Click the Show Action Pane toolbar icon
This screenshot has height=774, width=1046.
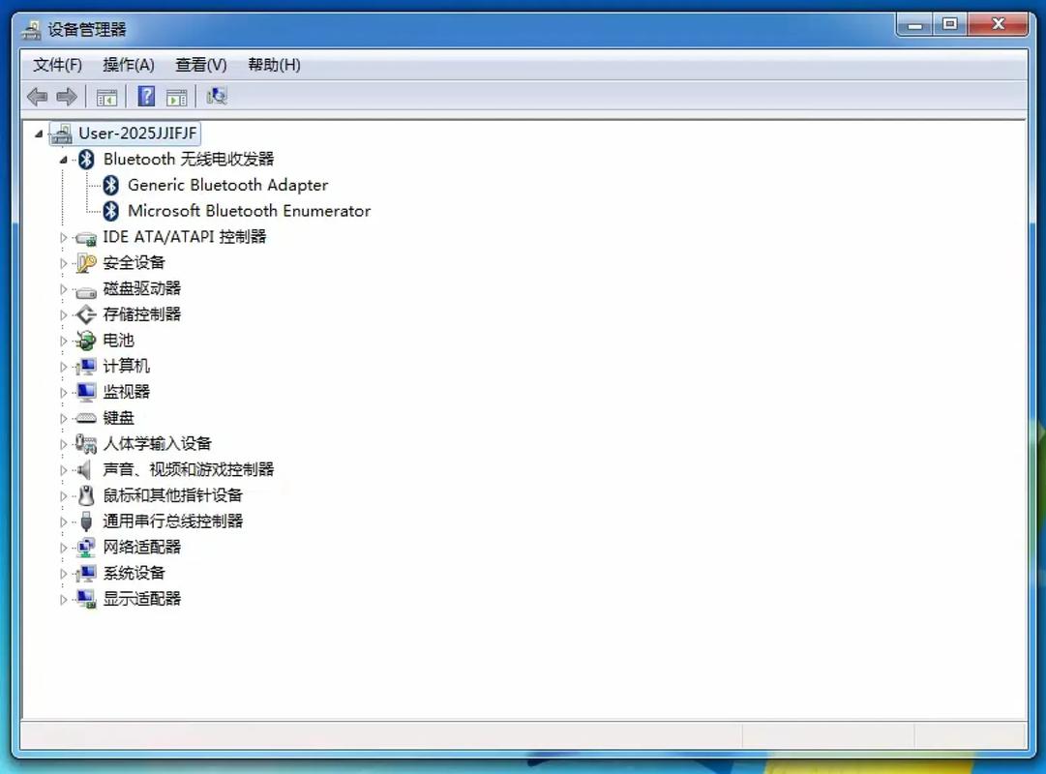[x=176, y=96]
